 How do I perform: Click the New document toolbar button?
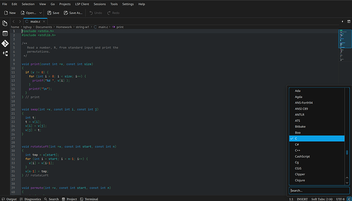coord(10,13)
